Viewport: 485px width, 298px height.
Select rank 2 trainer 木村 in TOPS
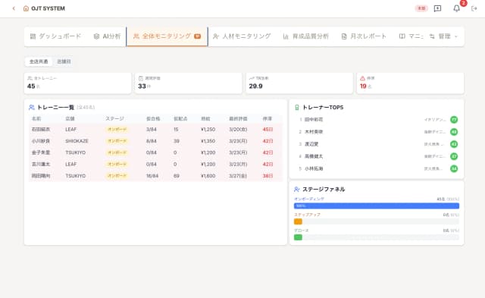pos(377,132)
